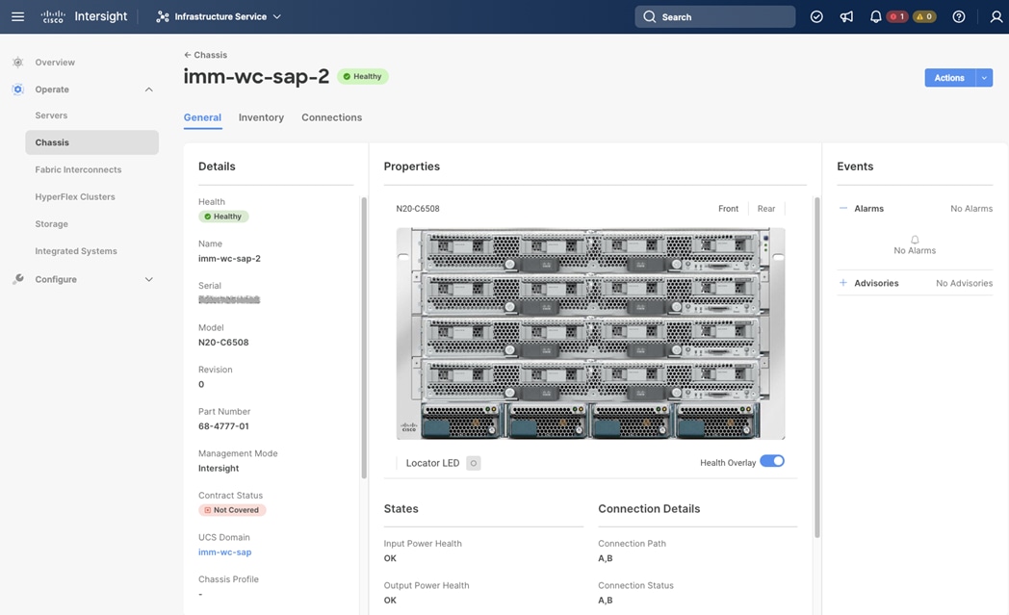Click the chassis front image
The height and width of the screenshot is (615, 1009).
tap(591, 333)
